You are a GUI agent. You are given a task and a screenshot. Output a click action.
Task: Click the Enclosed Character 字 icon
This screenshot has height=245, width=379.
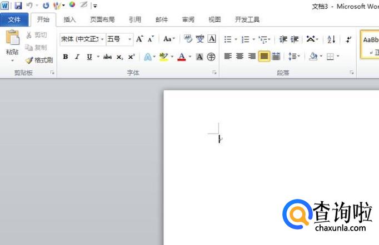point(211,57)
